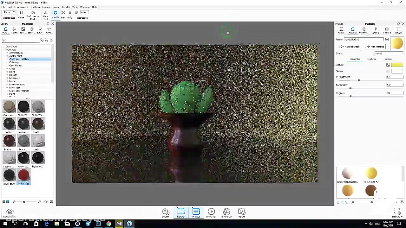Open the Materials library tab
Screen dimensions: 406x228
point(5,30)
